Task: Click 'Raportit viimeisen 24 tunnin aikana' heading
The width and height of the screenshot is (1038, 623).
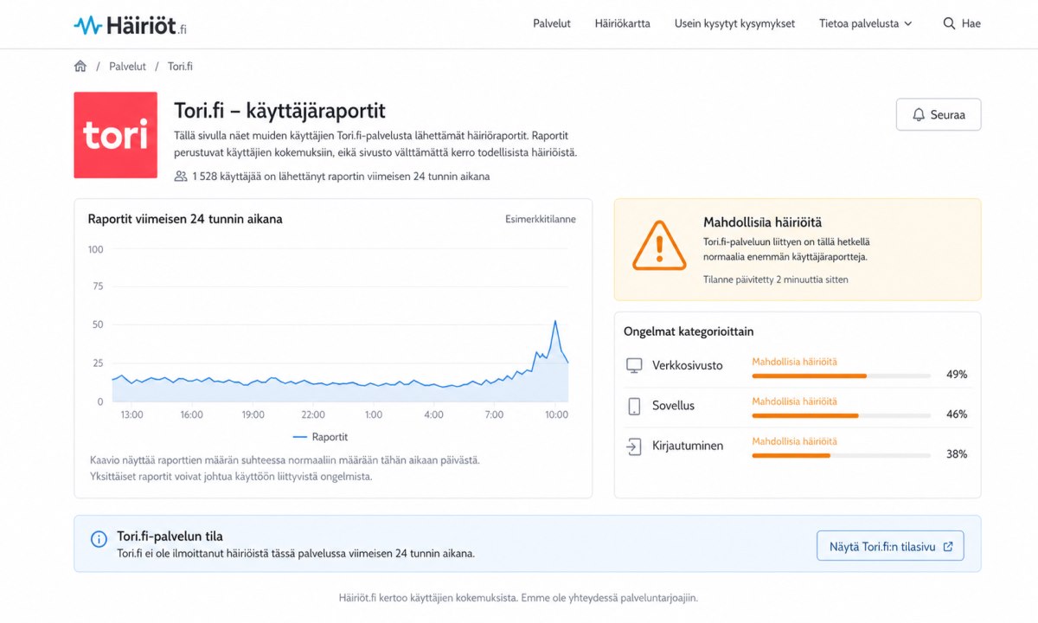Action: pos(185,219)
